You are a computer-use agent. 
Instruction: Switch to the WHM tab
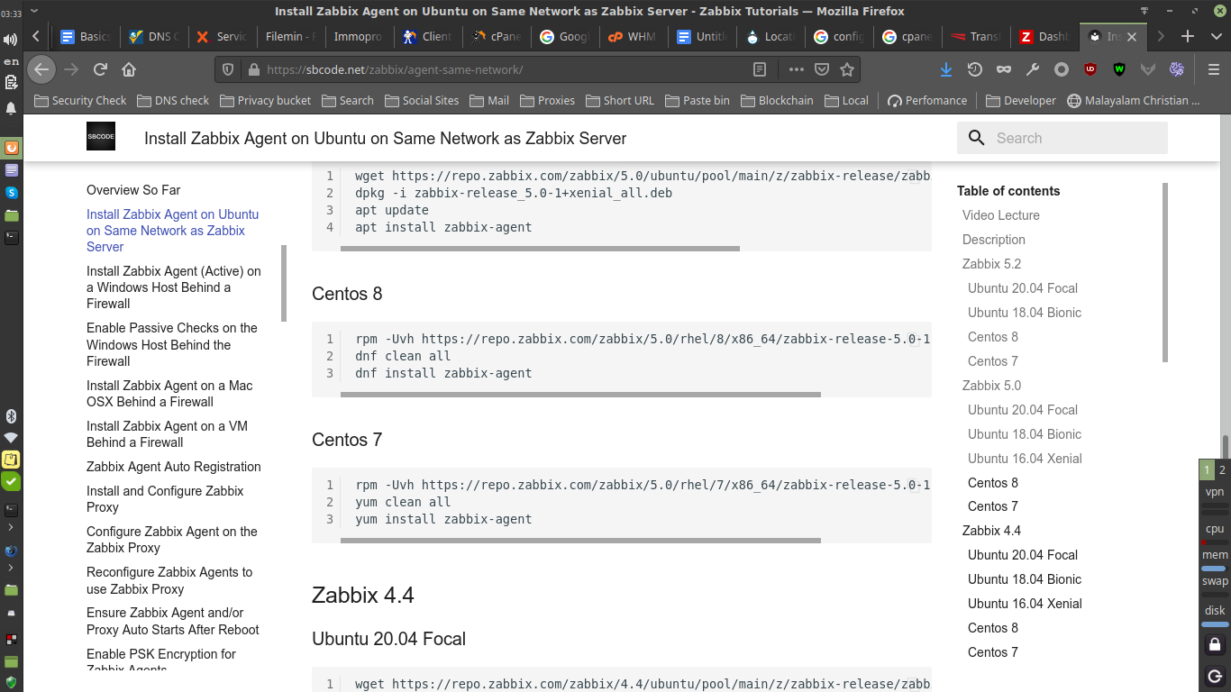click(634, 37)
